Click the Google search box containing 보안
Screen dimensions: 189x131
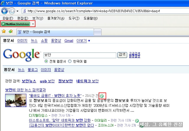(x=80, y=55)
